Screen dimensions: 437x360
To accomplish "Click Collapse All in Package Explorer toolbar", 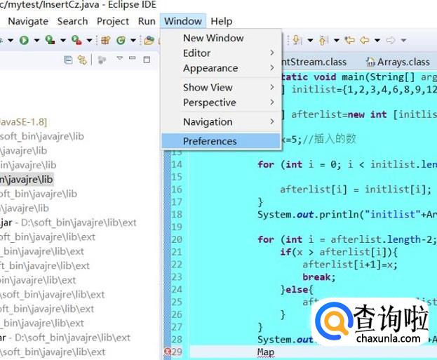I will (x=68, y=60).
